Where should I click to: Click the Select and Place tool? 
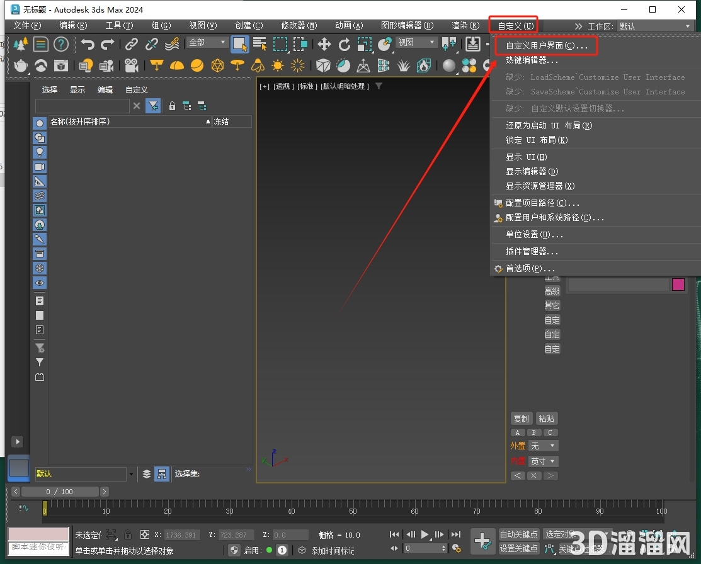coord(384,44)
